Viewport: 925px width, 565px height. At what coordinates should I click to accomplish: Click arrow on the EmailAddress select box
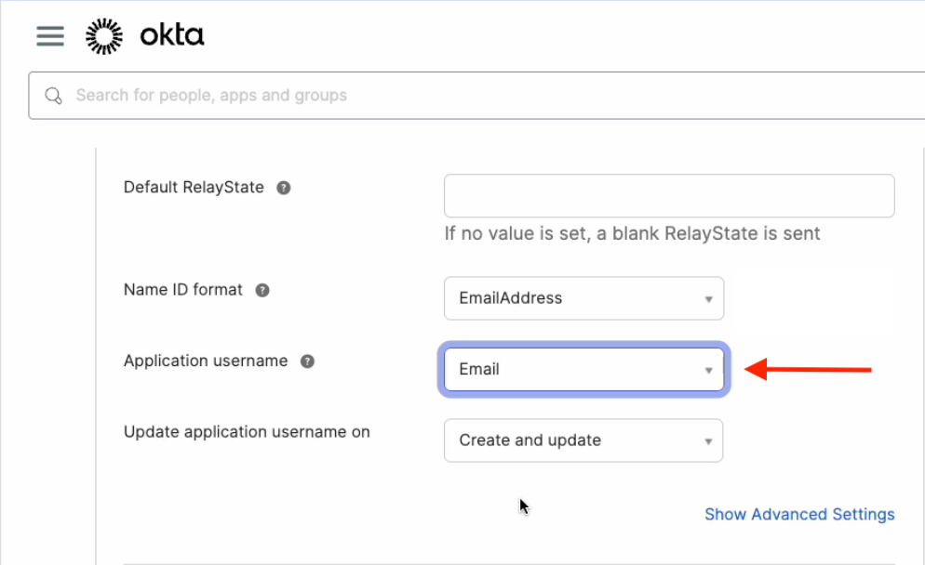[708, 299]
